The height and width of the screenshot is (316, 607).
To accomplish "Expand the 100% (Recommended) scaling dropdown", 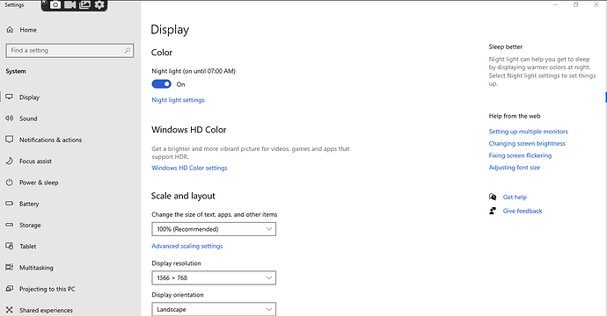I will 214,229.
